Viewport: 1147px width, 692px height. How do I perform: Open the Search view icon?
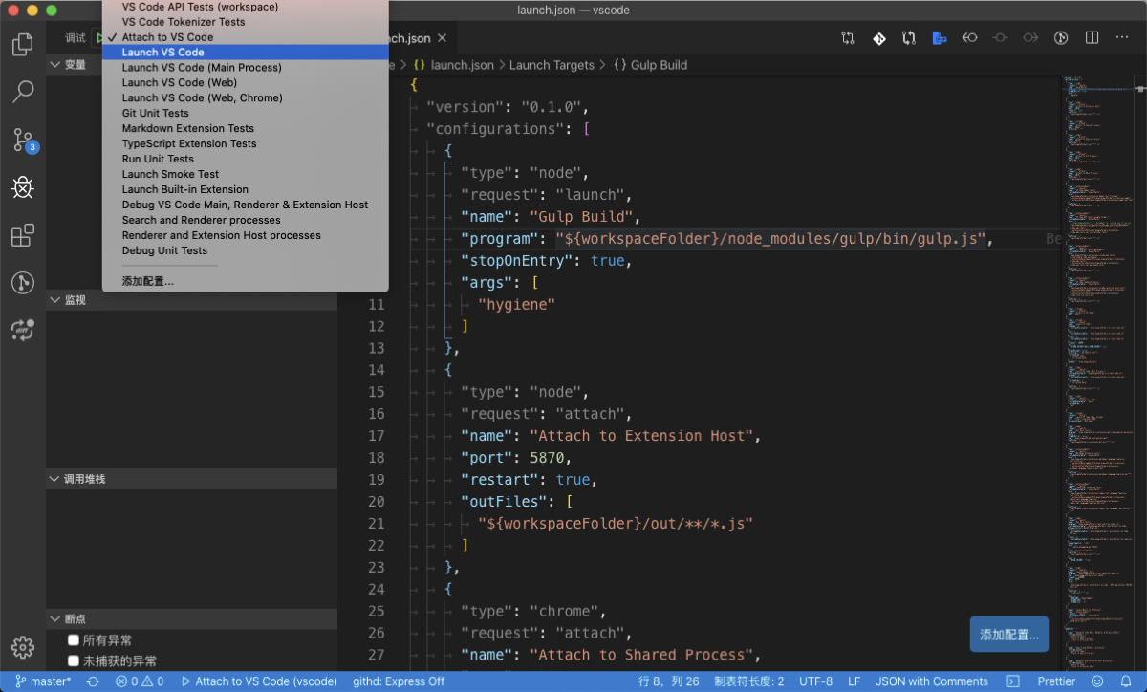pos(23,92)
